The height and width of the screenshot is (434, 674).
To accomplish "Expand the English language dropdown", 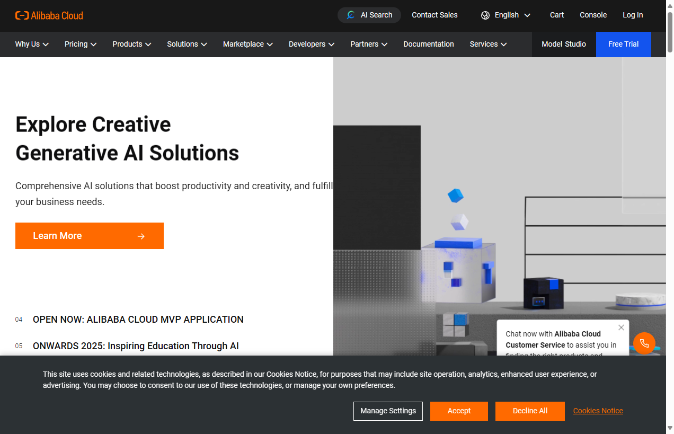I will coord(506,15).
